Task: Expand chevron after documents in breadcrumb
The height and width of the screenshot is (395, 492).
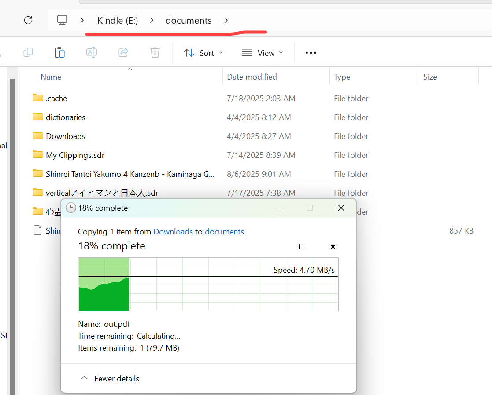Action: 226,20
